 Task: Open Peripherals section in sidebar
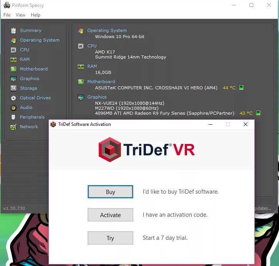coord(32,117)
